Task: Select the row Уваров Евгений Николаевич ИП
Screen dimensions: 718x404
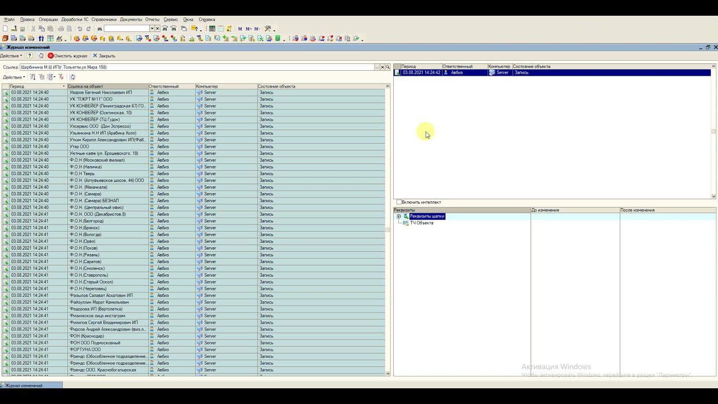Action: [x=194, y=93]
